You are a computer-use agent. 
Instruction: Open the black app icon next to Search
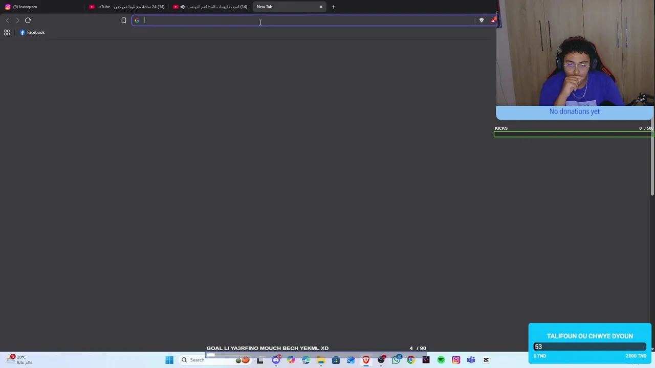tap(260, 360)
